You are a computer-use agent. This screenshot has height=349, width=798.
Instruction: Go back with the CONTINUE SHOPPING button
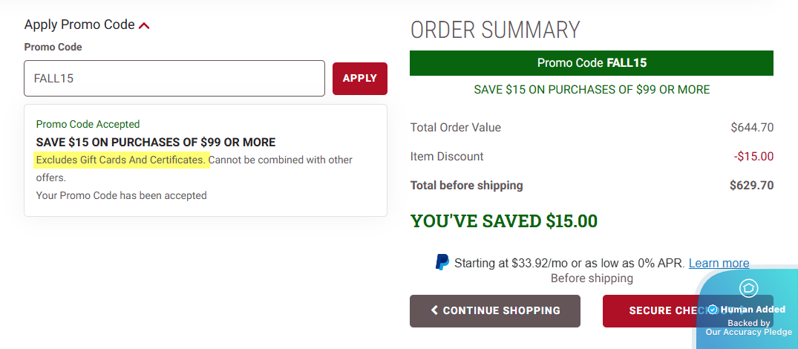coord(495,310)
